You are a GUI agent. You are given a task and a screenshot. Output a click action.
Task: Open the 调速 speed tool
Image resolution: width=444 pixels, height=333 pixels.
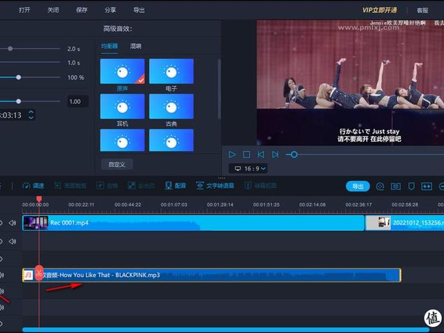click(33, 186)
